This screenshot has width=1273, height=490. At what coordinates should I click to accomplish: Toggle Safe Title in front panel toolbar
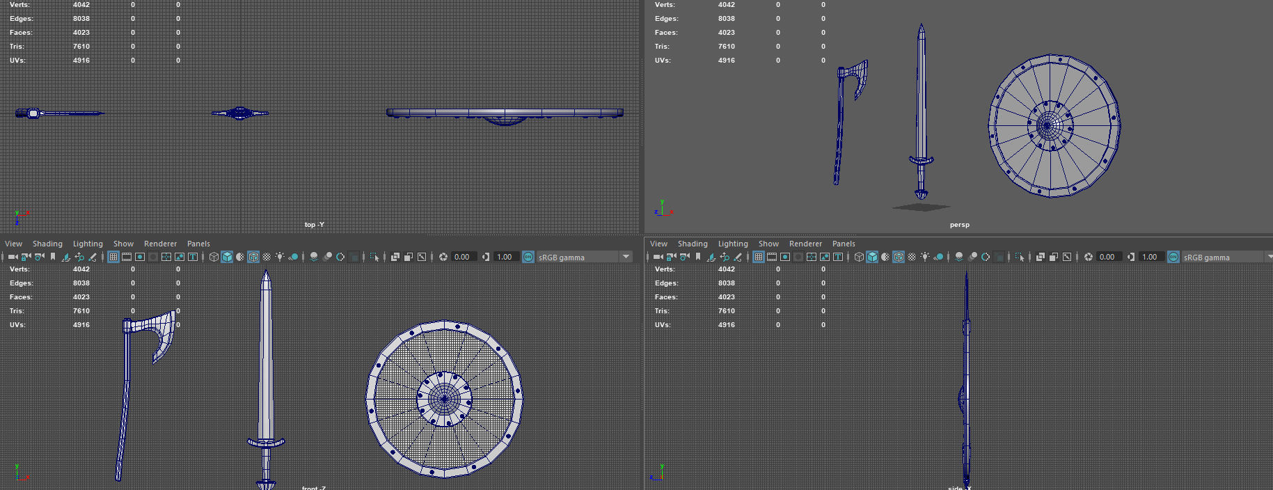tap(192, 257)
